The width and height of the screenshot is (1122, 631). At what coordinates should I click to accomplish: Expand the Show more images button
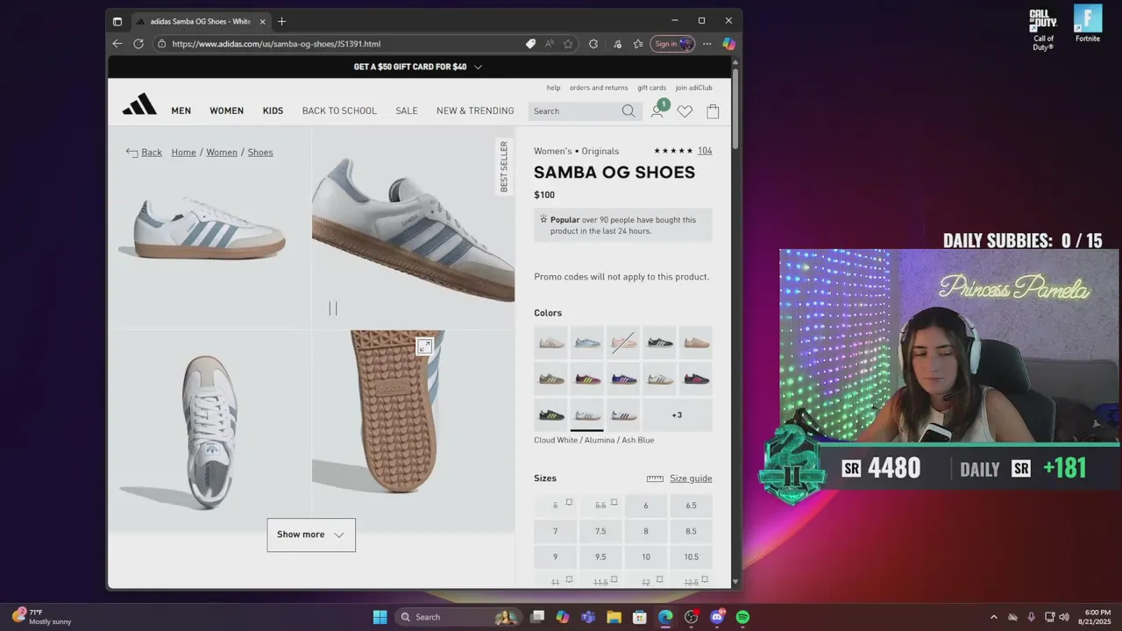311,535
